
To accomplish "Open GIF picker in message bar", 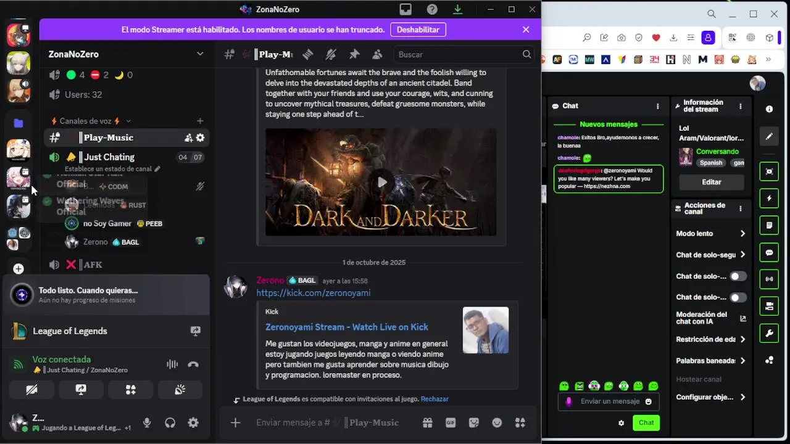I will [451, 422].
